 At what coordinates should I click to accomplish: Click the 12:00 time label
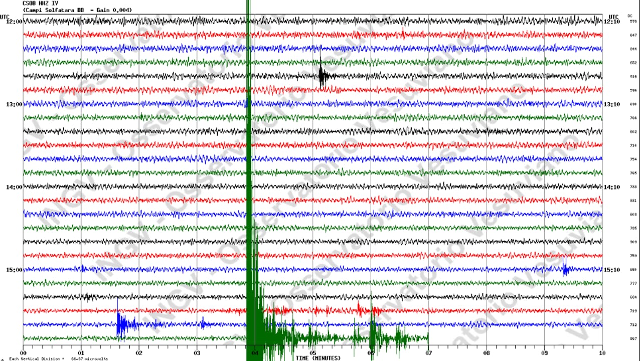[x=14, y=22]
